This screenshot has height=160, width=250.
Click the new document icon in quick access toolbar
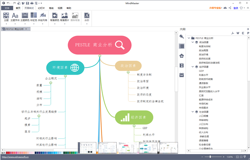[x=19, y=3]
